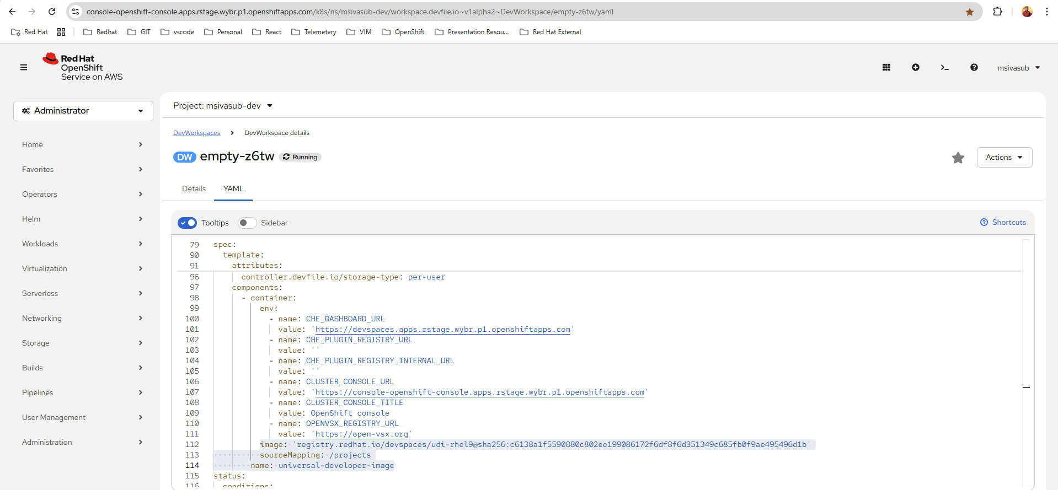1058x490 pixels.
Task: Click the import YAML plus icon
Action: (916, 67)
